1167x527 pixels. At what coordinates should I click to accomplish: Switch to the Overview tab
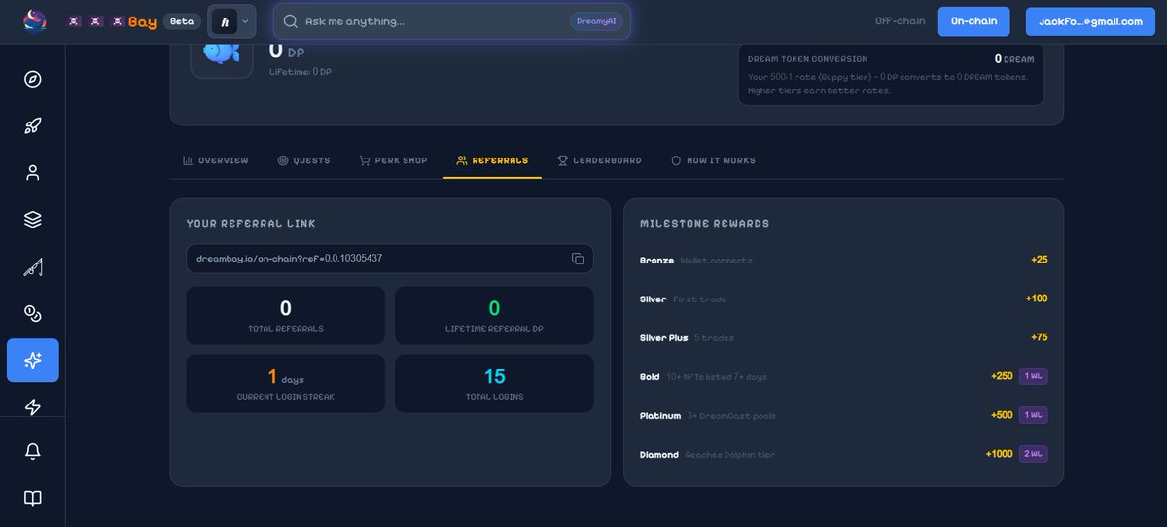coord(215,160)
